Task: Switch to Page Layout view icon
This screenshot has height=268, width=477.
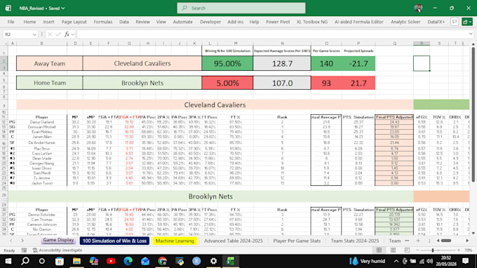Action: tap(393, 250)
